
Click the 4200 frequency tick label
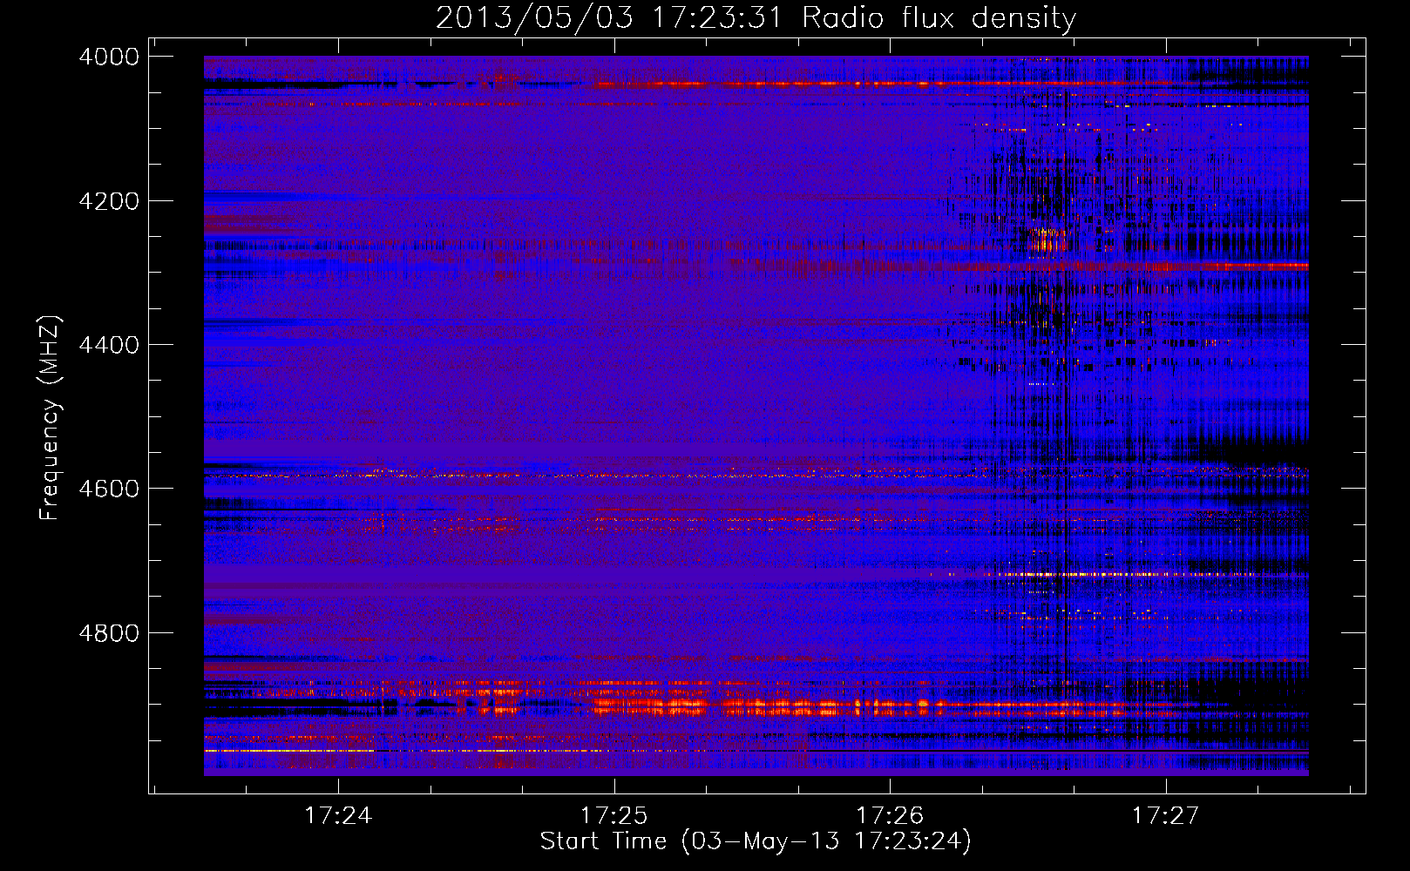pyautogui.click(x=109, y=201)
